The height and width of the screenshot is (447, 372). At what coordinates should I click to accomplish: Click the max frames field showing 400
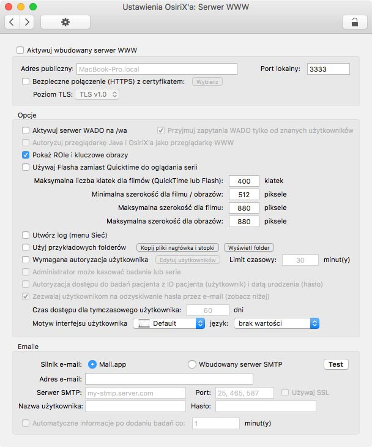click(244, 181)
